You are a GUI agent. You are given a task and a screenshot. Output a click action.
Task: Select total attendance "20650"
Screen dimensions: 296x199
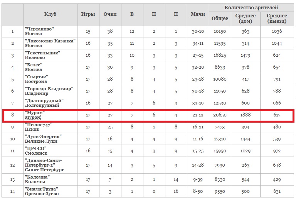tap(220, 115)
